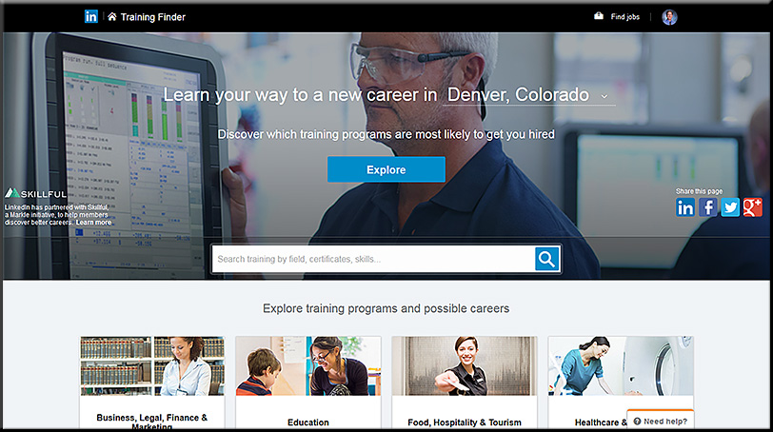The image size is (773, 432).
Task: Click the LinkedIn logo in header
Action: point(91,17)
